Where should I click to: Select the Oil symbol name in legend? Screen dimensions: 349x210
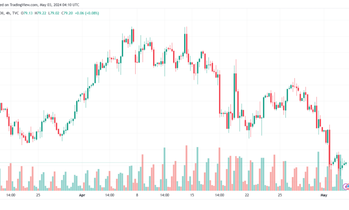pos(2,13)
